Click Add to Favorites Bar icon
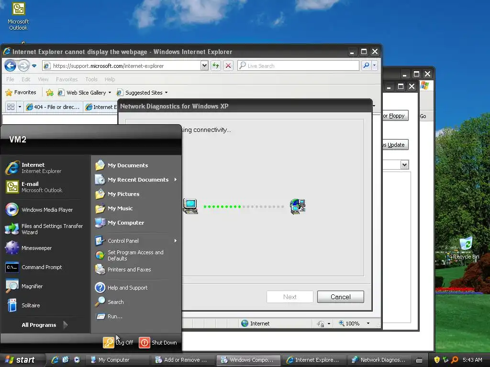Viewport: 490px width, 367px height. (x=50, y=92)
